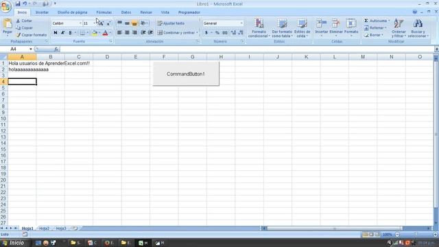This screenshot has width=439, height=247.
Task: Select cell A1 with Hola usuarios text
Action: click(22, 63)
